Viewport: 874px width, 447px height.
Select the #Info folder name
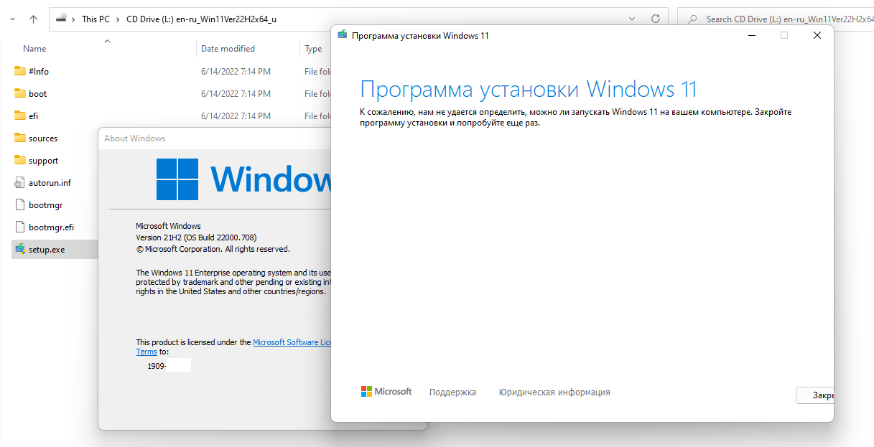[x=39, y=71]
